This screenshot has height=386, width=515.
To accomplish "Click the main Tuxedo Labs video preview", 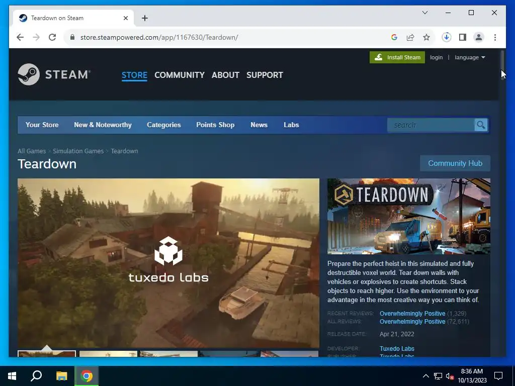I will 168,263.
